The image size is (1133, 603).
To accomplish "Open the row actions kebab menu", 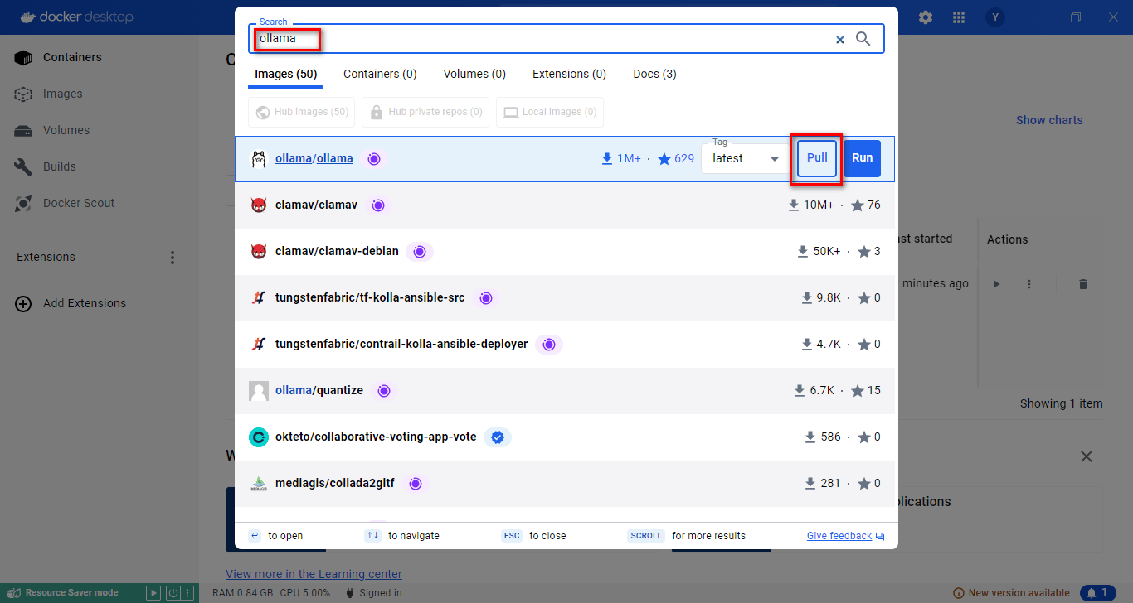I will click(x=1029, y=284).
